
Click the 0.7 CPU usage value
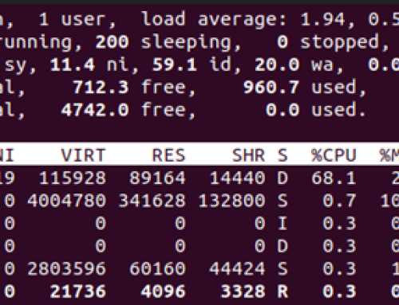point(339,201)
